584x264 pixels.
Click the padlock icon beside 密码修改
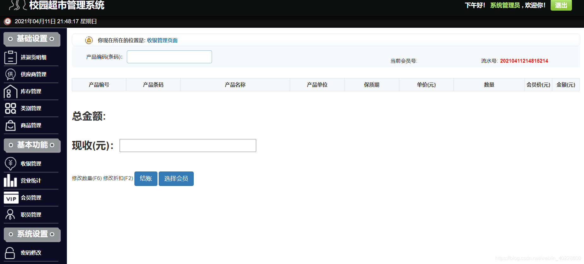[10, 253]
